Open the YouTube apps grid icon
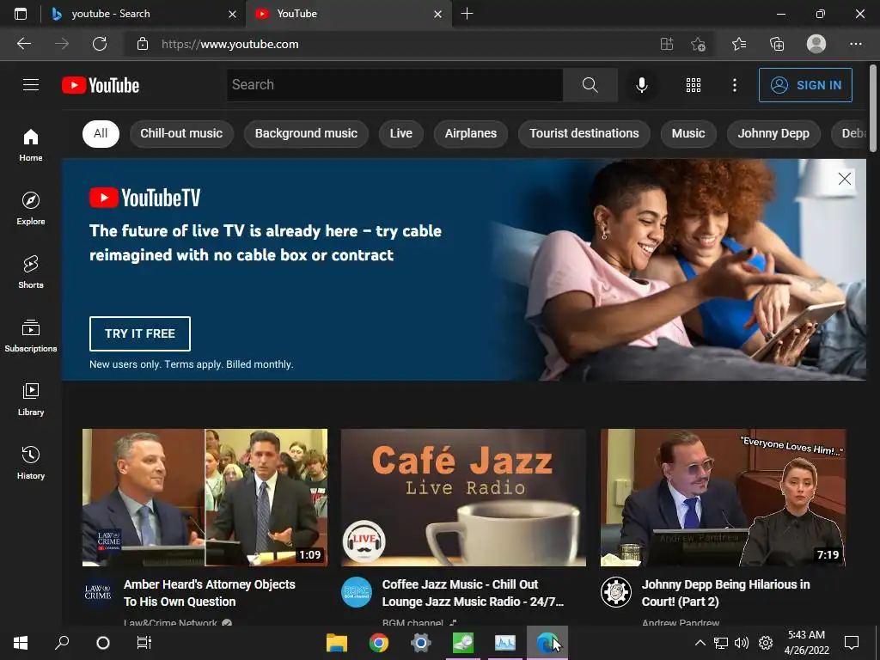Viewport: 880px width, 660px height. tap(694, 85)
